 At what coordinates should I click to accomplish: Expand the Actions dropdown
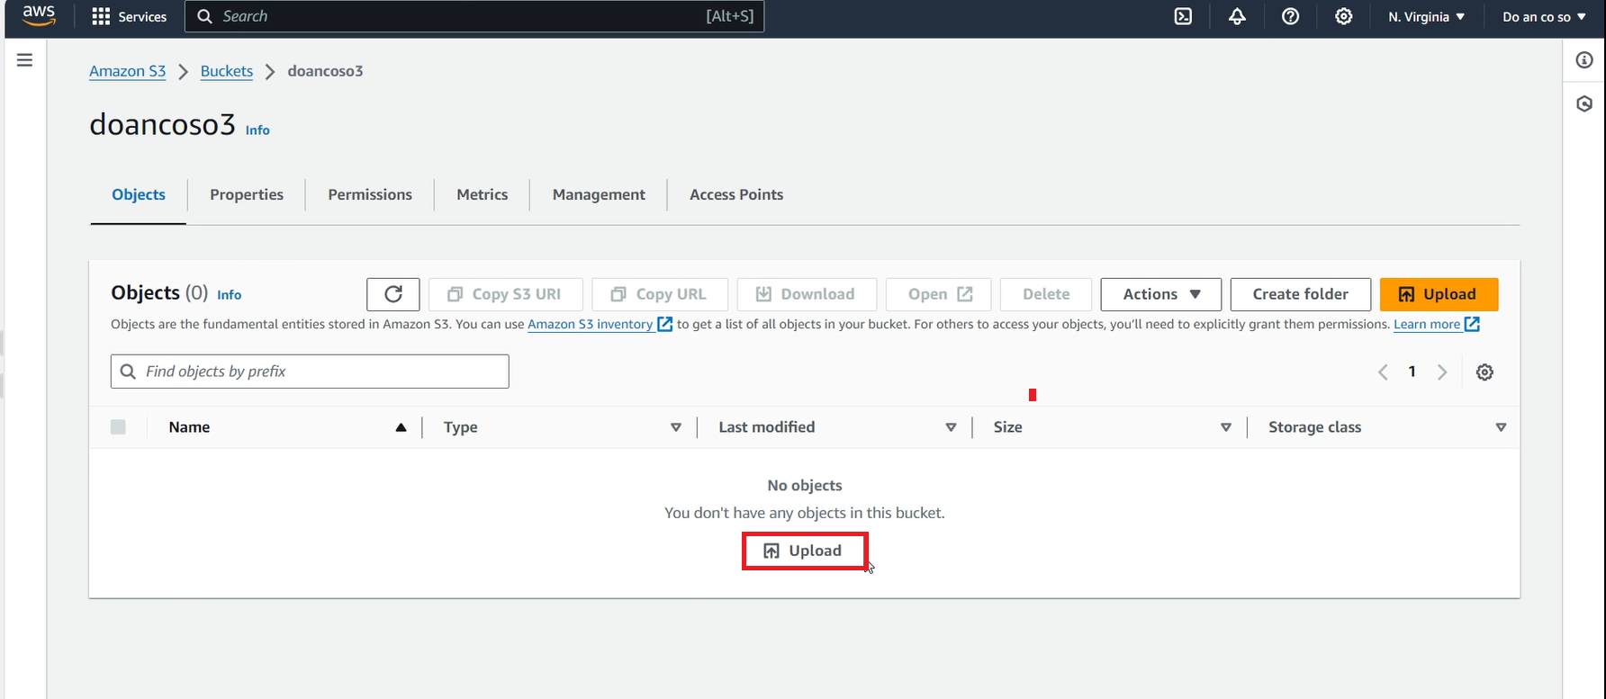[1160, 294]
